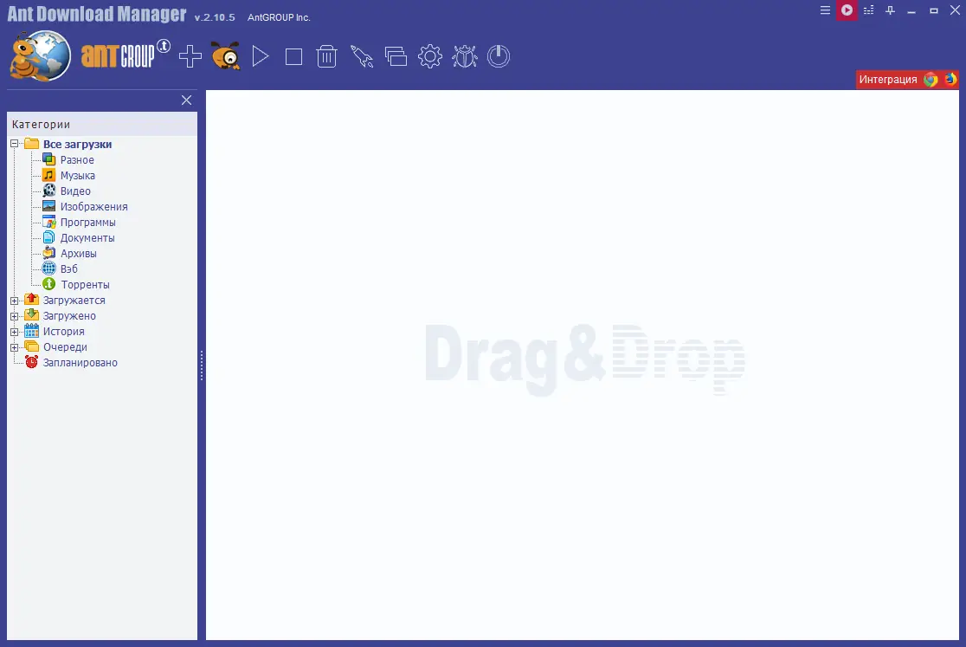Click the AntGROUP Inc. title text
The height and width of the screenshot is (647, 966).
click(x=279, y=17)
